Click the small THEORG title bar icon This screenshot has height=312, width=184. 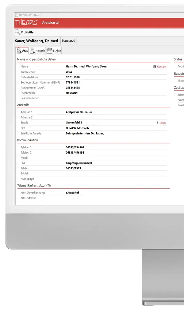point(16,15)
